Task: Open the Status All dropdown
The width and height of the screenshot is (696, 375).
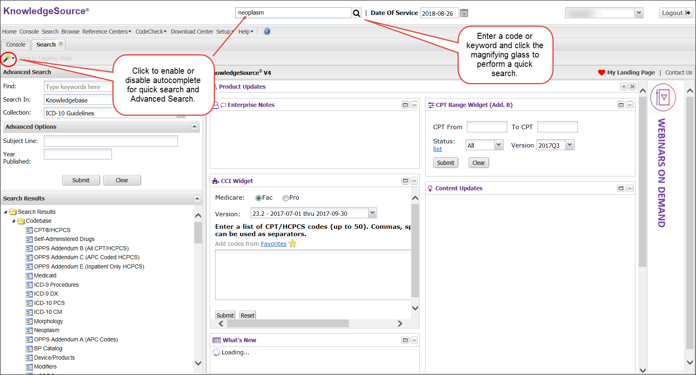Action: [498, 145]
